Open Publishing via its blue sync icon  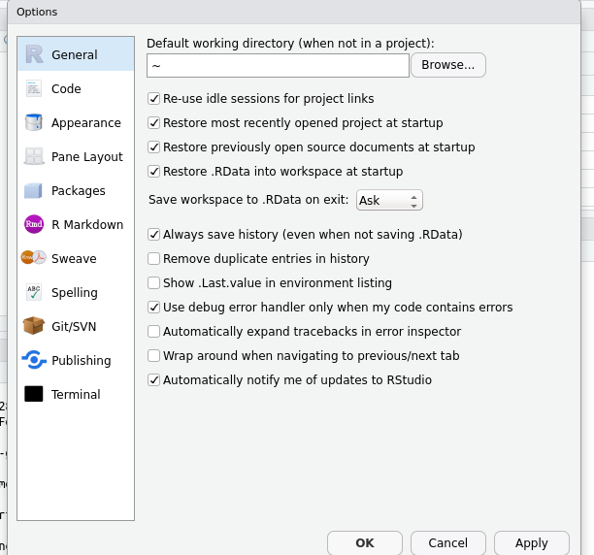click(34, 361)
